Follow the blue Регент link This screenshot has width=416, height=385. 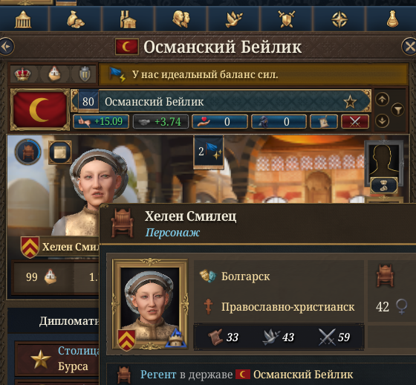pyautogui.click(x=158, y=375)
